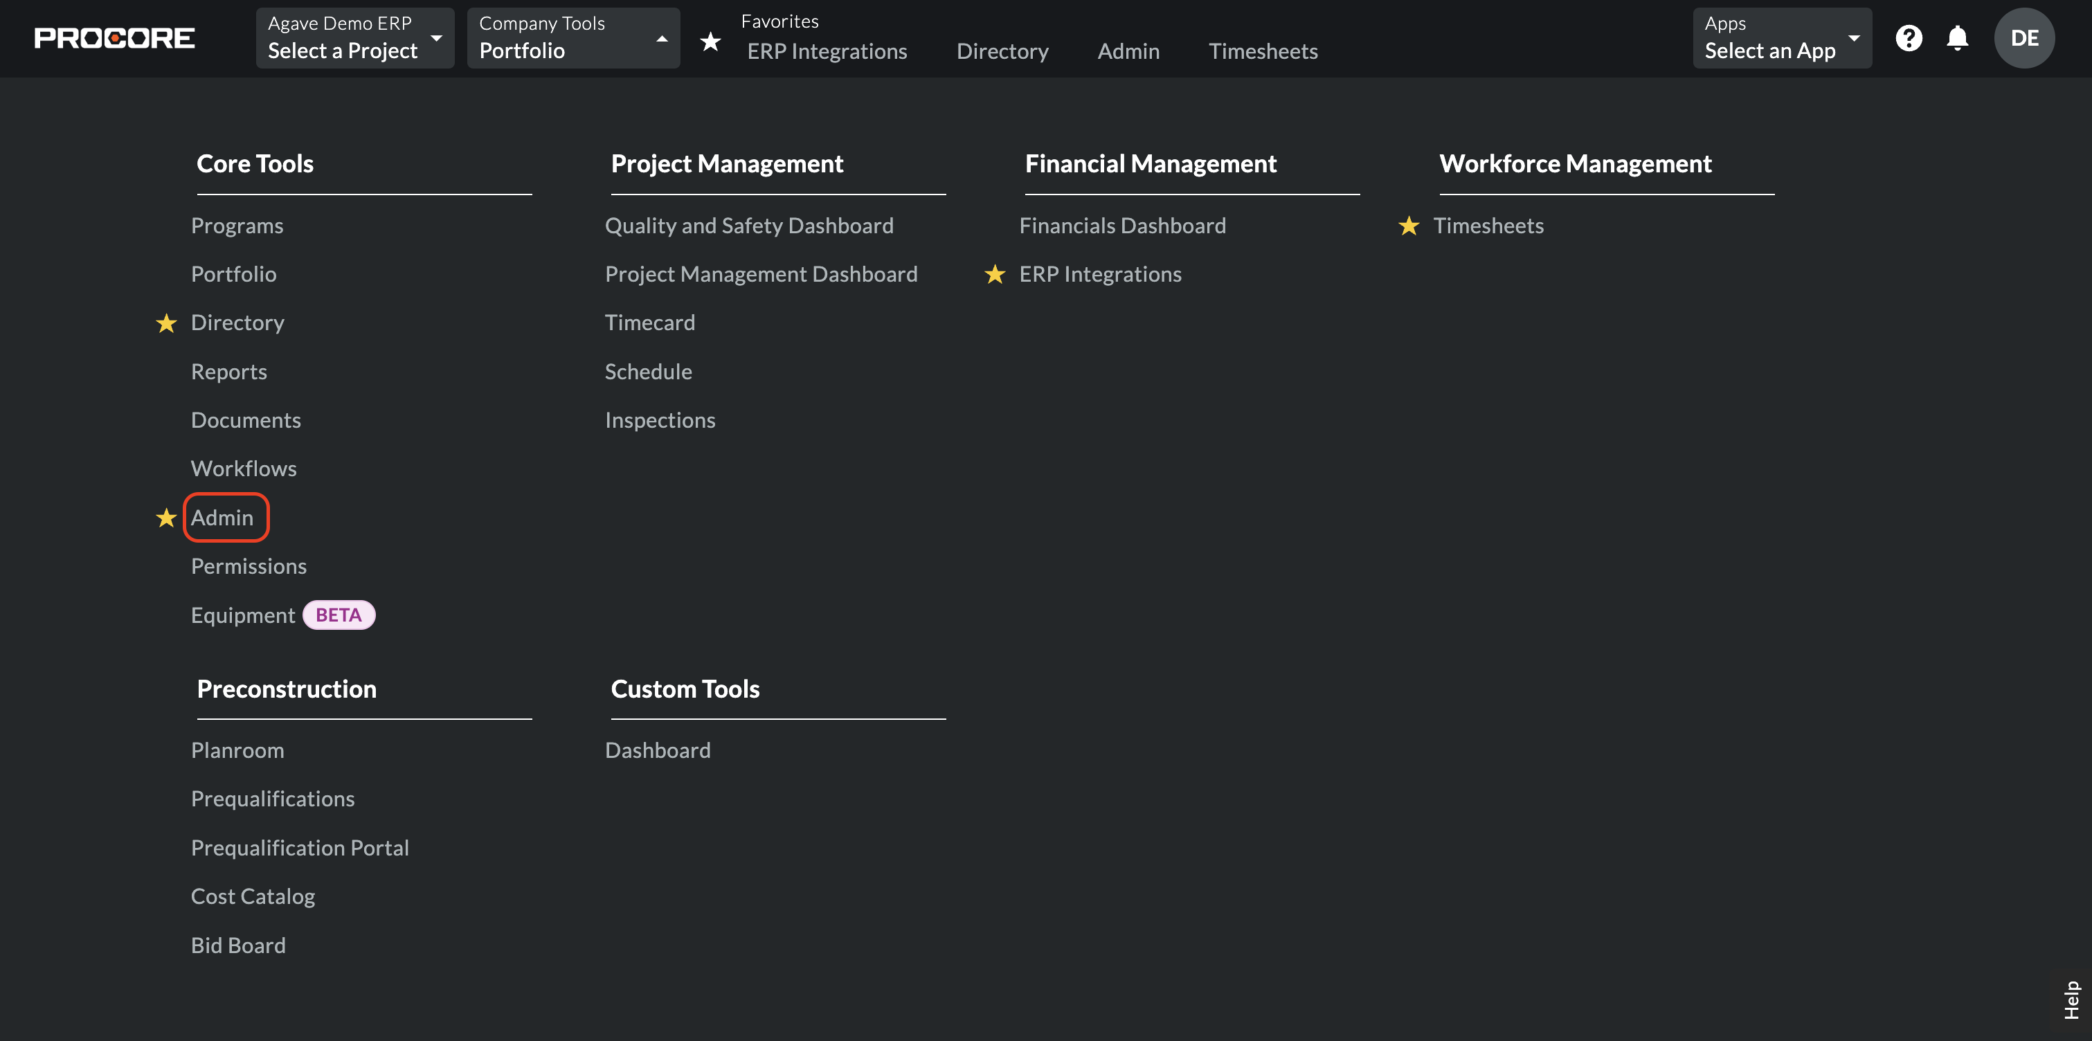
Task: Collapse the Company Tools Portfolio dropdown
Action: coord(573,38)
